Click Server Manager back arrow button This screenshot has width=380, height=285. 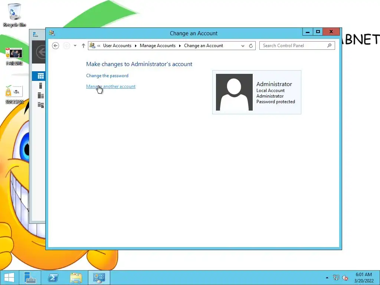[41, 52]
